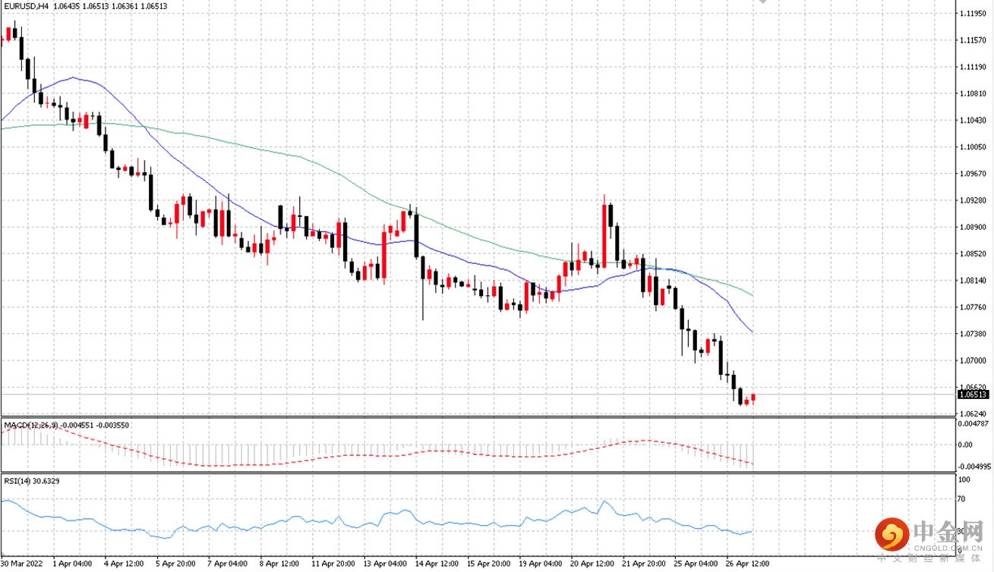Click the current price marker 1.06513

[973, 394]
